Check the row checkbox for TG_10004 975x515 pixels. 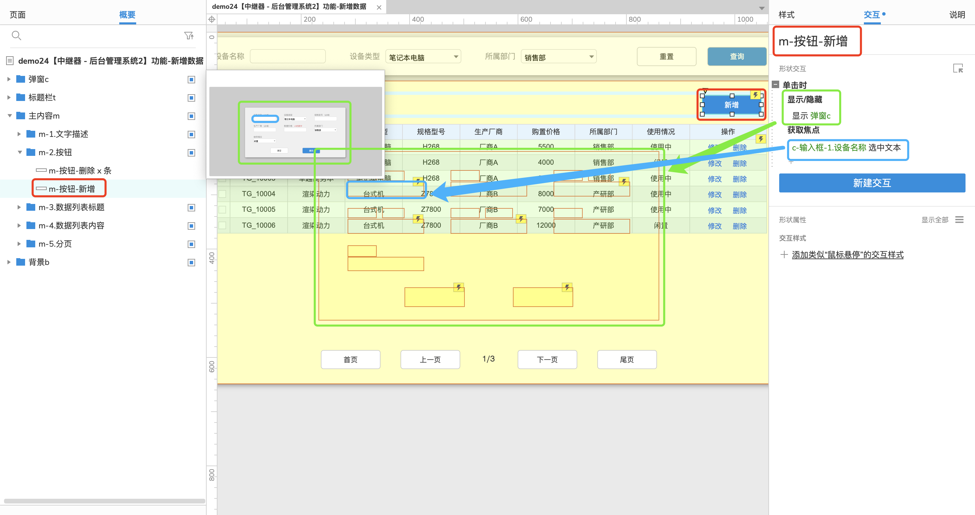point(222,194)
